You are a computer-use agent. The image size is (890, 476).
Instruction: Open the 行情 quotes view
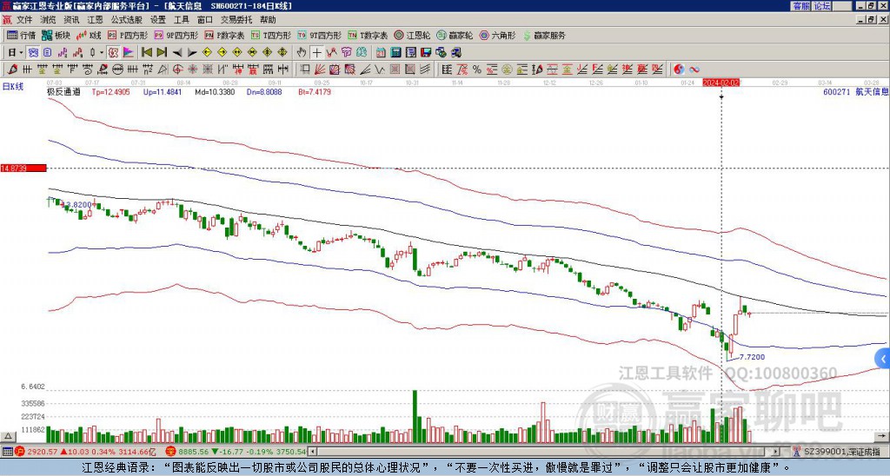pyautogui.click(x=21, y=35)
